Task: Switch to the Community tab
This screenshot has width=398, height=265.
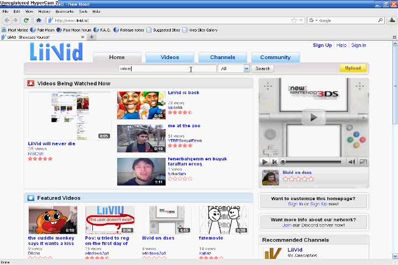Action: click(275, 57)
